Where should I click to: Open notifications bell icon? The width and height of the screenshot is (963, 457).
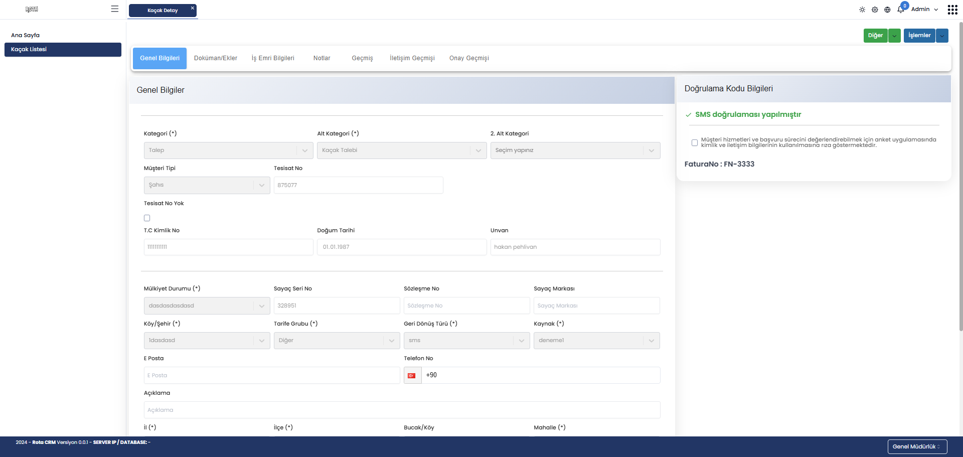[x=901, y=9]
